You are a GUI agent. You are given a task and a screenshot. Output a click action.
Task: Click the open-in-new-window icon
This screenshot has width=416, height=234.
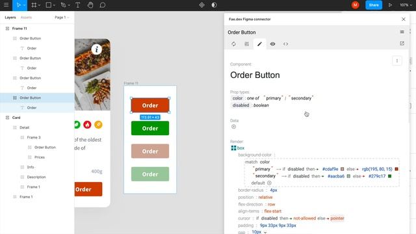[402, 44]
